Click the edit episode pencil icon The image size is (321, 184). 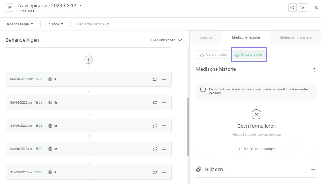pos(10,8)
